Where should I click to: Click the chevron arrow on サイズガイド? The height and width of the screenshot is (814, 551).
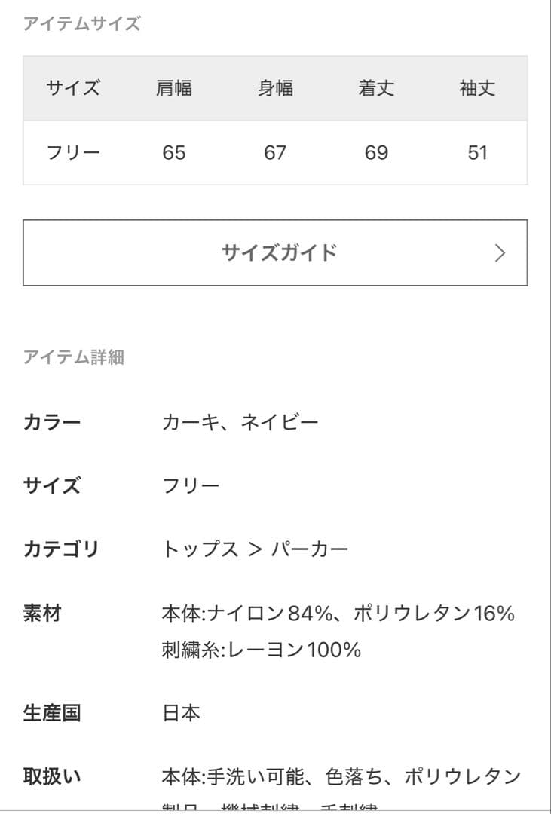click(499, 253)
